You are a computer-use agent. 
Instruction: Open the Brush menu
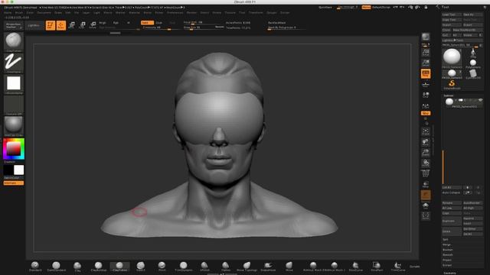(x=18, y=13)
